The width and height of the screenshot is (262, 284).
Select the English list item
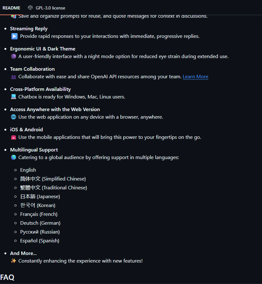point(28,170)
